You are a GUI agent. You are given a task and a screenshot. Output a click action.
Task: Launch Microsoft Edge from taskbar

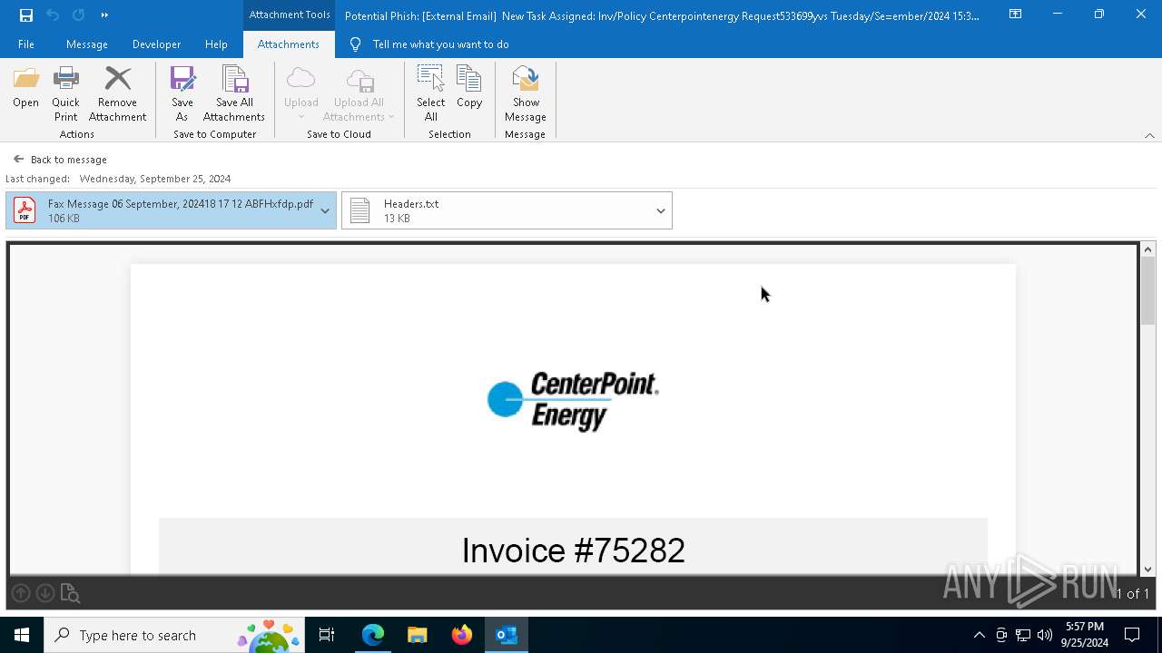(x=373, y=635)
